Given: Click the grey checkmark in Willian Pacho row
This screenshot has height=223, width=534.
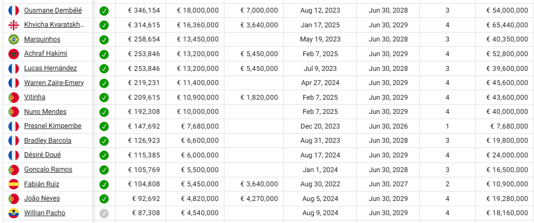Looking at the screenshot, I should (104, 213).
